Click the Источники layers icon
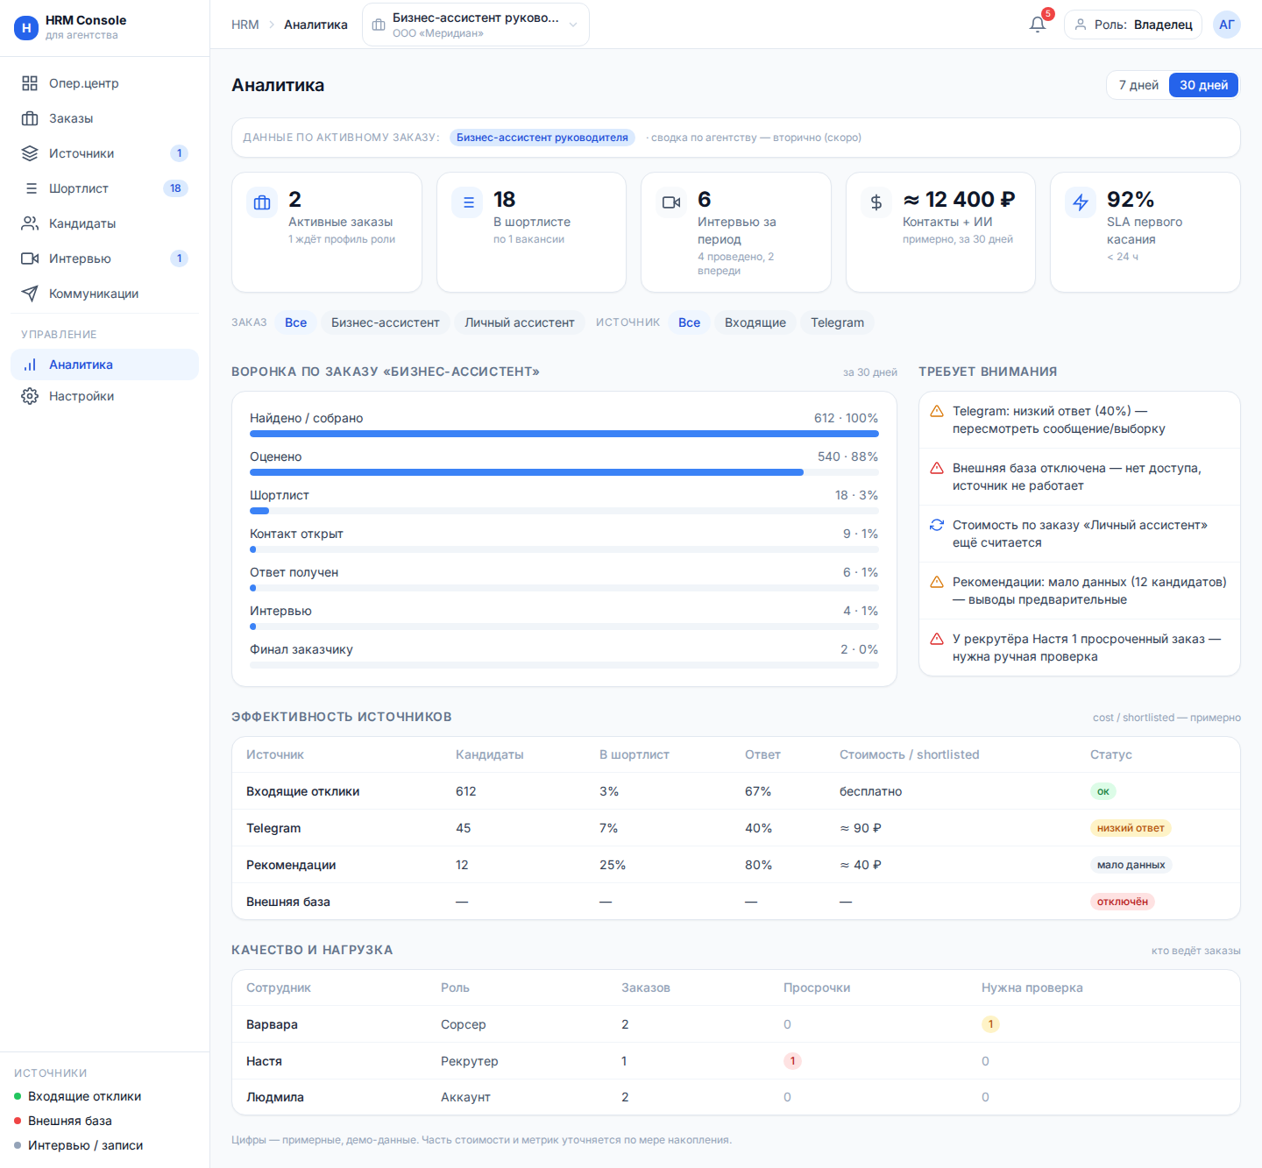 click(x=30, y=153)
